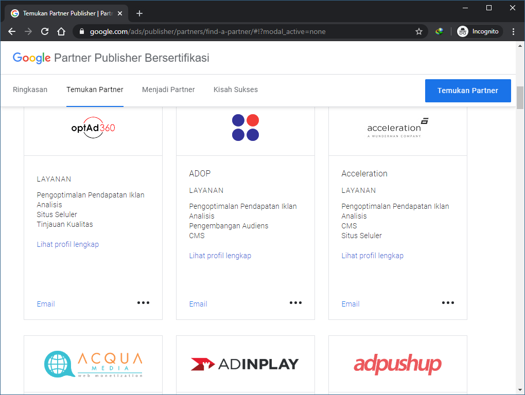Screen dimensions: 525x395
Task: Click the browser back arrow
Action: (12, 31)
